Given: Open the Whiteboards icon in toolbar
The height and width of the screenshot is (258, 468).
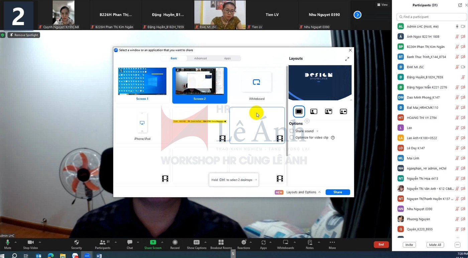Looking at the screenshot, I should point(285,242).
